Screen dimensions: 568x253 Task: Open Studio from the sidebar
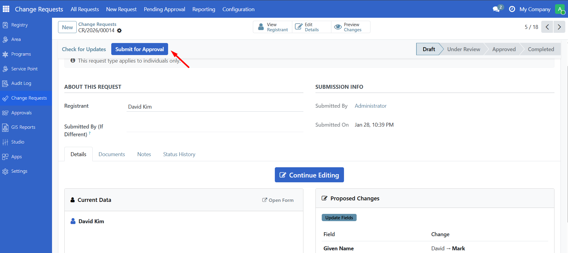17,142
